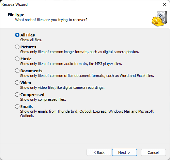
Task: Click the Recuva Wizard title text
Action: click(14, 4)
